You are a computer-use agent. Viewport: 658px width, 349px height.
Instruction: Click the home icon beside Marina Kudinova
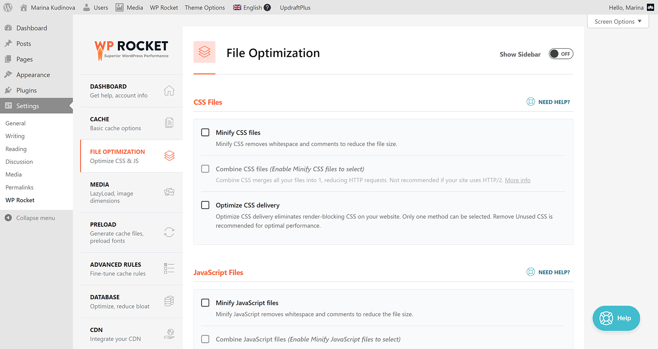(23, 7)
